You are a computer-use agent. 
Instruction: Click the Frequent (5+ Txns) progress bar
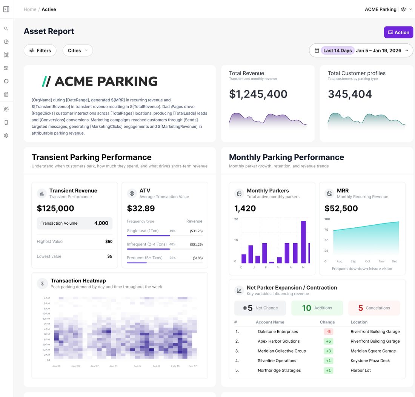pos(164,263)
